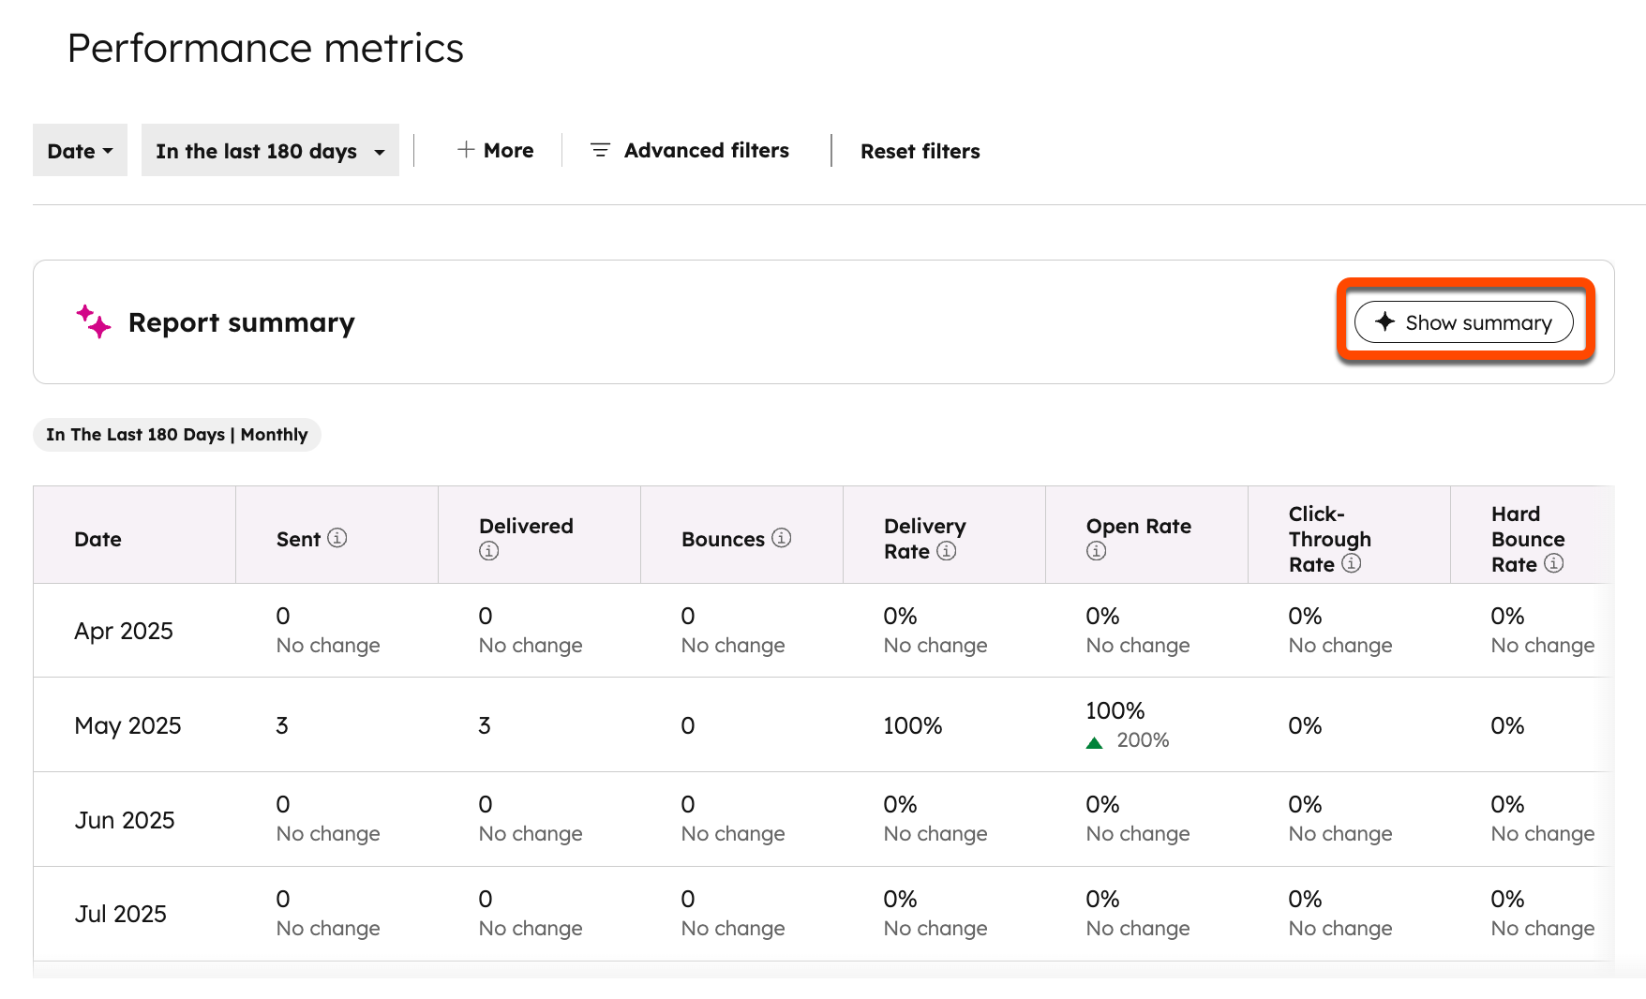Select the Apr 2025 row date

click(124, 631)
